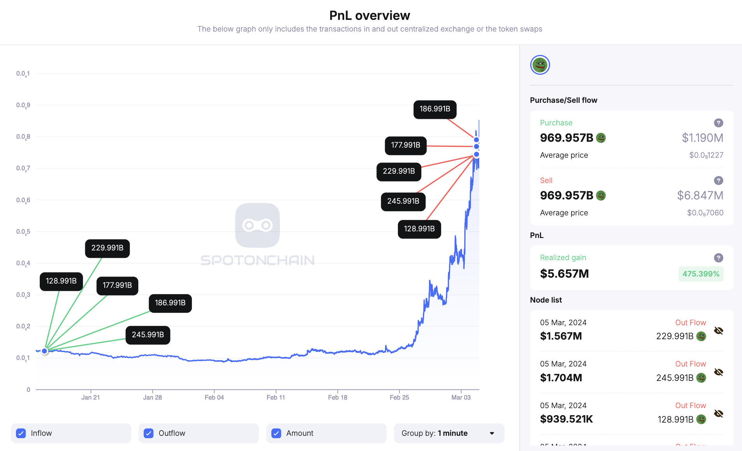Click the Realized gain help icon
The image size is (742, 451).
(718, 258)
